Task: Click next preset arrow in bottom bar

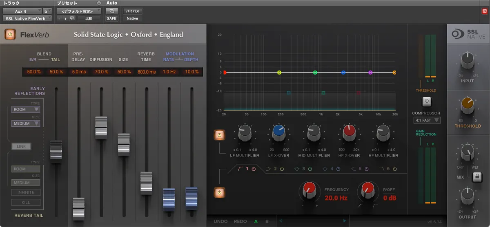Action: (x=345, y=221)
